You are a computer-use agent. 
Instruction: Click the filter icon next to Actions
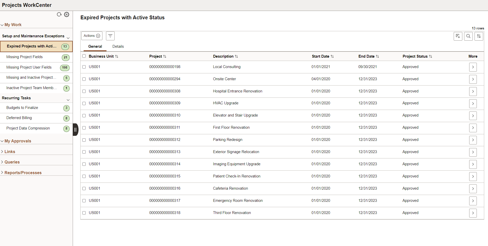(x=110, y=36)
